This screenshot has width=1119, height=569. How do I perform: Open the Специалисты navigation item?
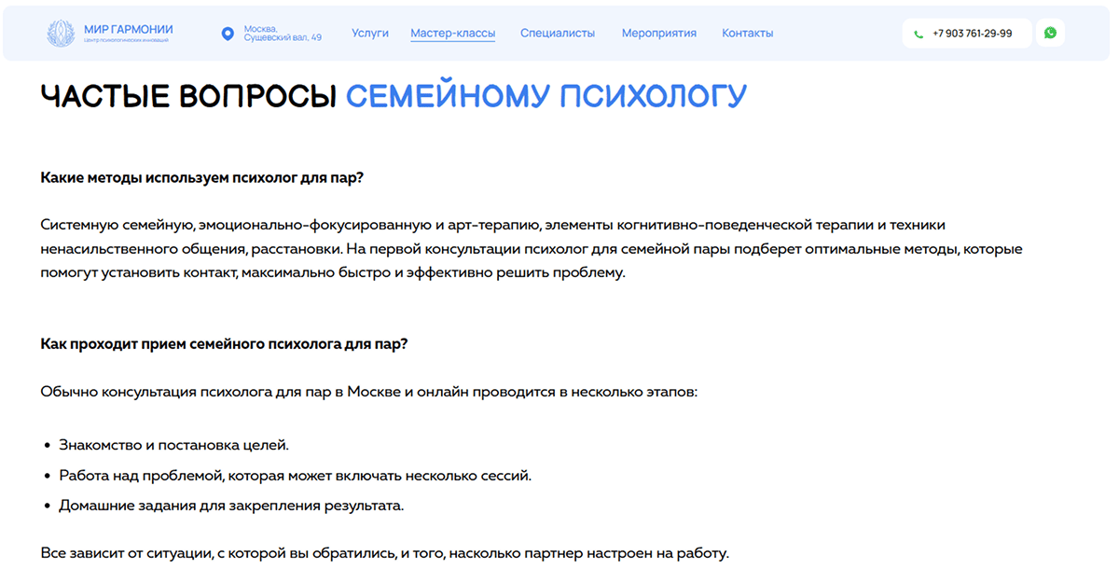[x=558, y=32]
